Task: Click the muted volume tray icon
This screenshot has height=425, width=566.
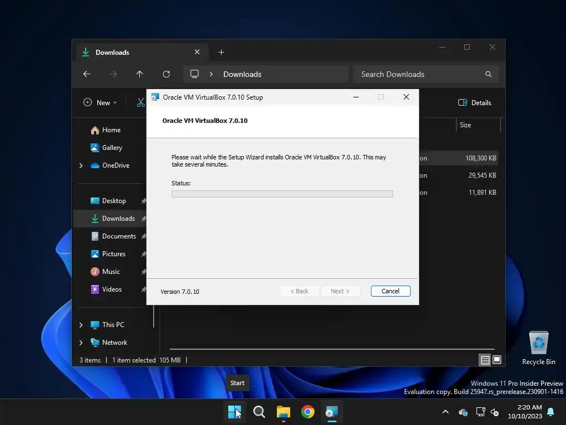Action: pyautogui.click(x=495, y=412)
